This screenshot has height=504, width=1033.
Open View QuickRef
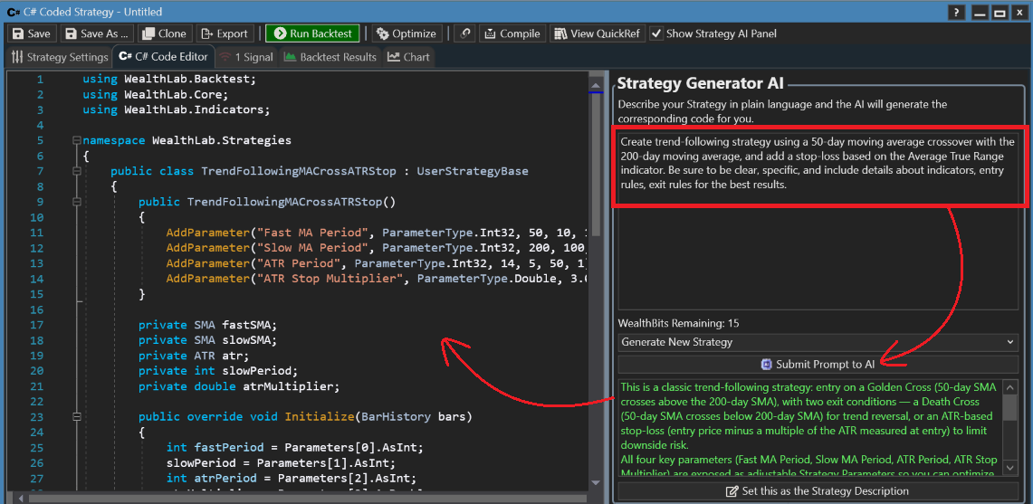[x=597, y=33]
